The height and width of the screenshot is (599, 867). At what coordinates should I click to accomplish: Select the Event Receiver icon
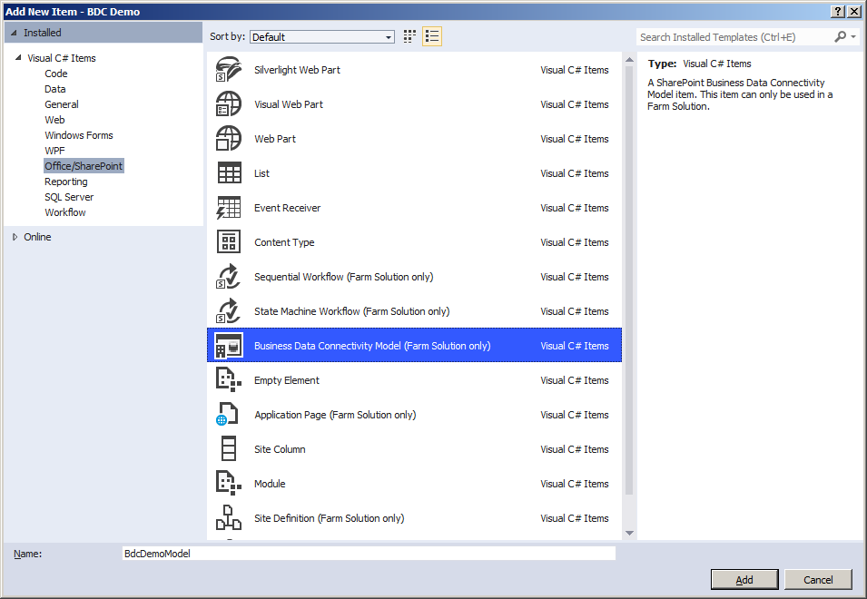229,208
